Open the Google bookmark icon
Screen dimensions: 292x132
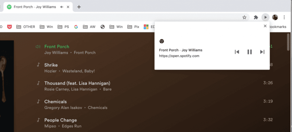click(76, 27)
